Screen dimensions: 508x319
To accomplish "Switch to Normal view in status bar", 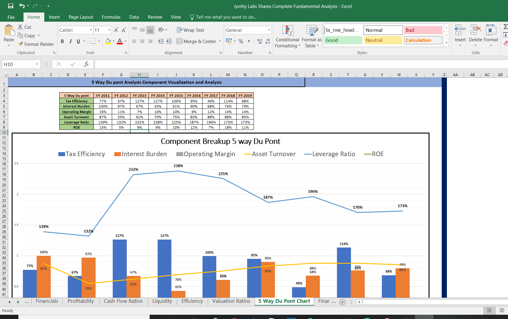I will tap(489, 310).
